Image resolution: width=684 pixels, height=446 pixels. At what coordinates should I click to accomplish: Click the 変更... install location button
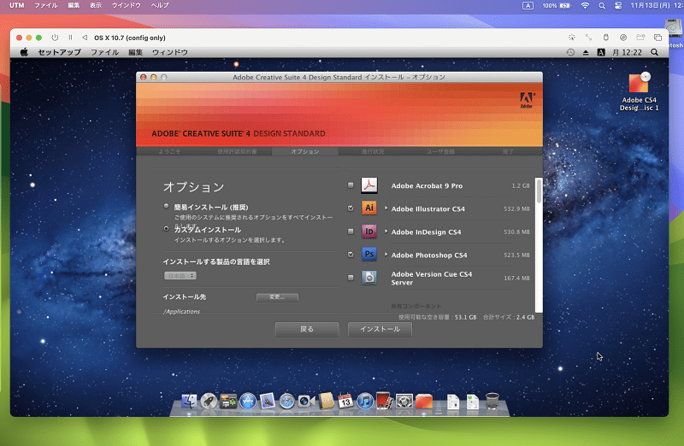[x=277, y=296]
